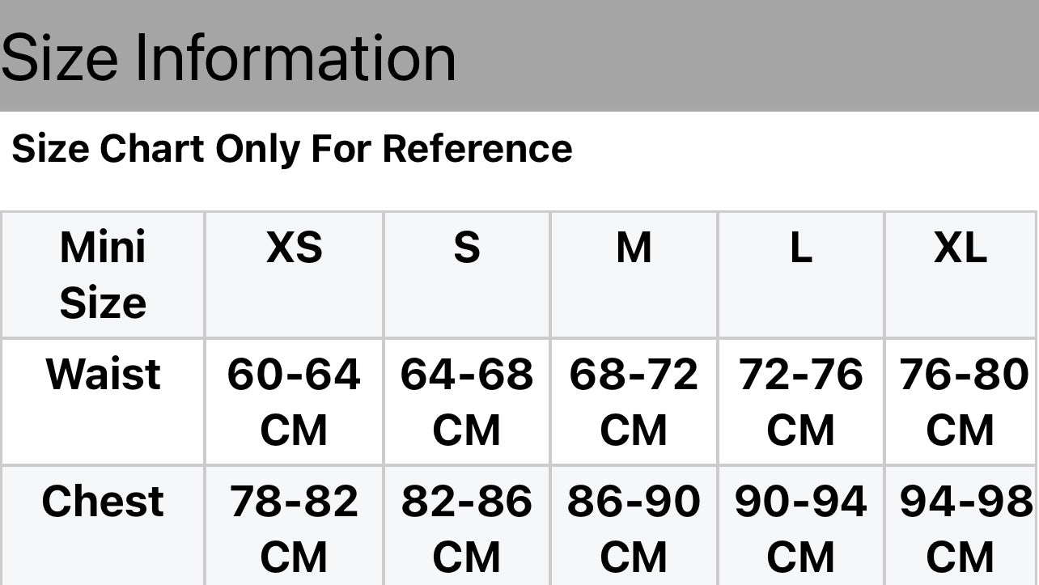Image resolution: width=1039 pixels, height=585 pixels.
Task: Select the S column header
Action: tap(467, 248)
